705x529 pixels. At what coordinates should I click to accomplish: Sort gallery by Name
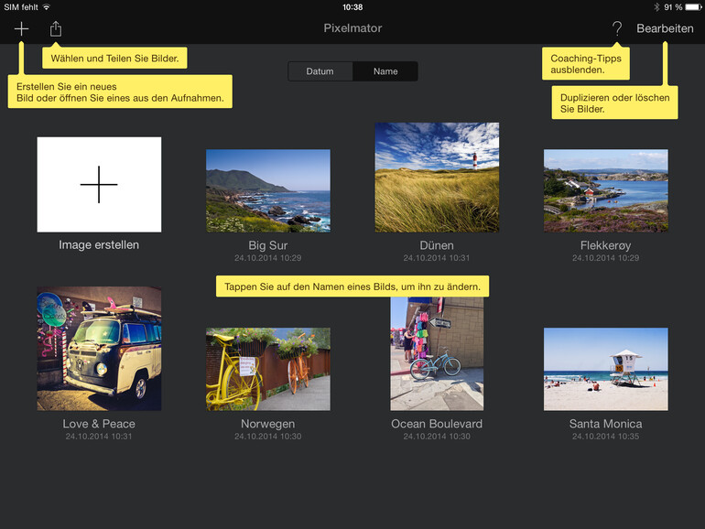pos(385,71)
